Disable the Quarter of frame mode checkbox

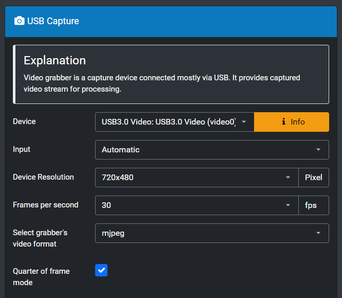(101, 270)
